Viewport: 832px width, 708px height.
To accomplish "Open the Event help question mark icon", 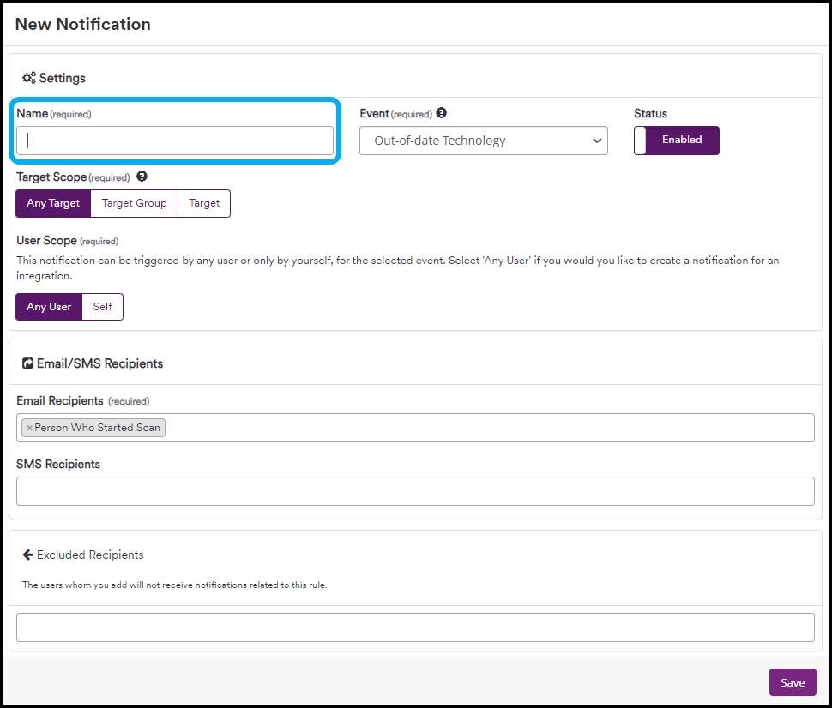I will [x=441, y=112].
